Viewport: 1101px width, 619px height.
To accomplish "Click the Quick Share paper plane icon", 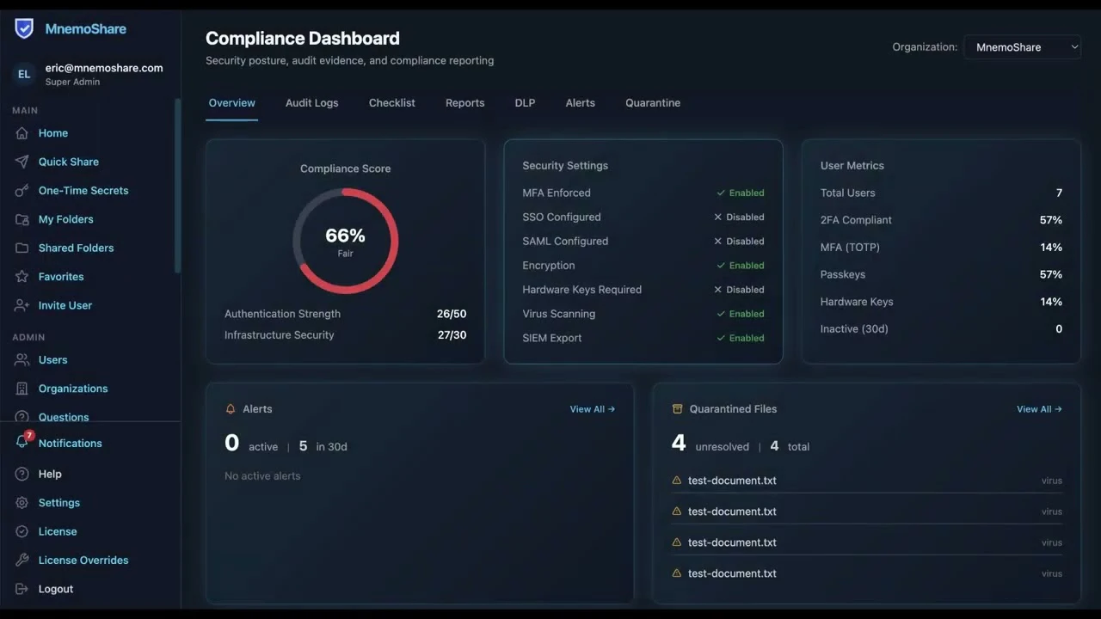I will (x=22, y=162).
